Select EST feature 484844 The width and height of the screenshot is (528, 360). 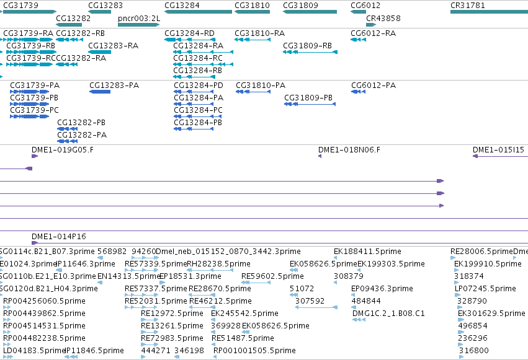(x=354, y=307)
